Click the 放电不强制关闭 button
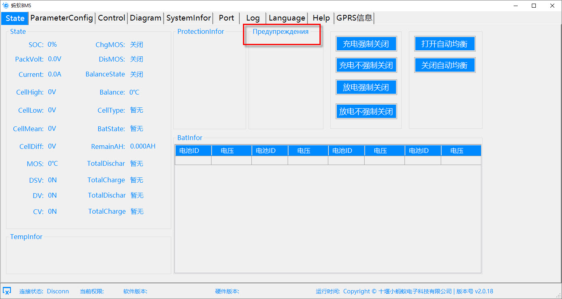 (x=366, y=111)
